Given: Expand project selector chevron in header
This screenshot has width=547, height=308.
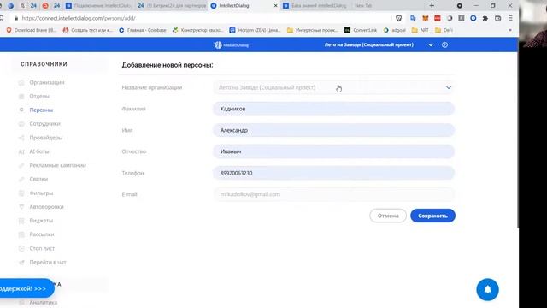Looking at the screenshot, I should click(431, 45).
